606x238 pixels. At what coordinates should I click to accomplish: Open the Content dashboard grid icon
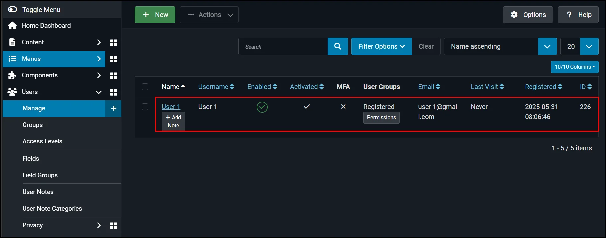114,42
